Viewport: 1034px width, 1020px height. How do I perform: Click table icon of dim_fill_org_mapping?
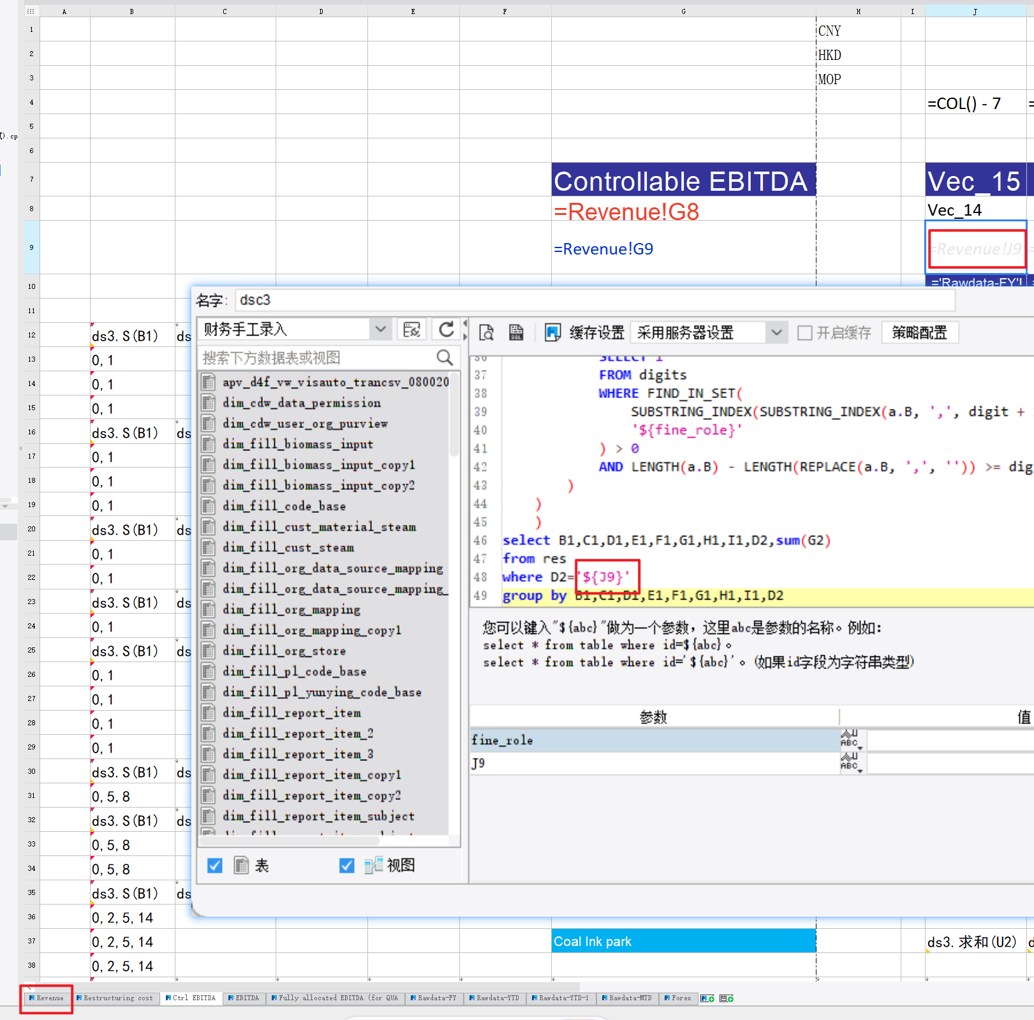(208, 609)
